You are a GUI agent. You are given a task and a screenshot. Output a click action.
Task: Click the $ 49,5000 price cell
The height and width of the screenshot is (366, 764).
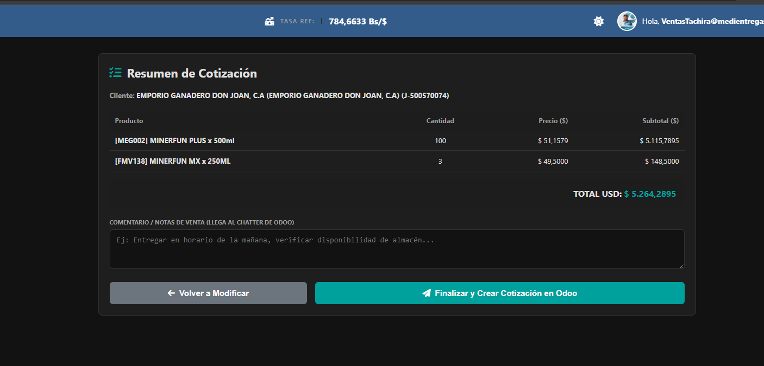553,161
